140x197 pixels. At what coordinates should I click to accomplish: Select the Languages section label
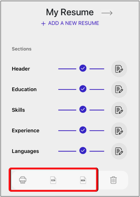(25, 151)
